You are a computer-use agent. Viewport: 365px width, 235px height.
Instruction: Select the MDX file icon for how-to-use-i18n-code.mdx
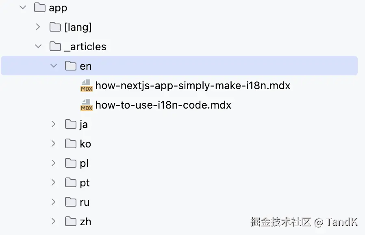tap(86, 105)
